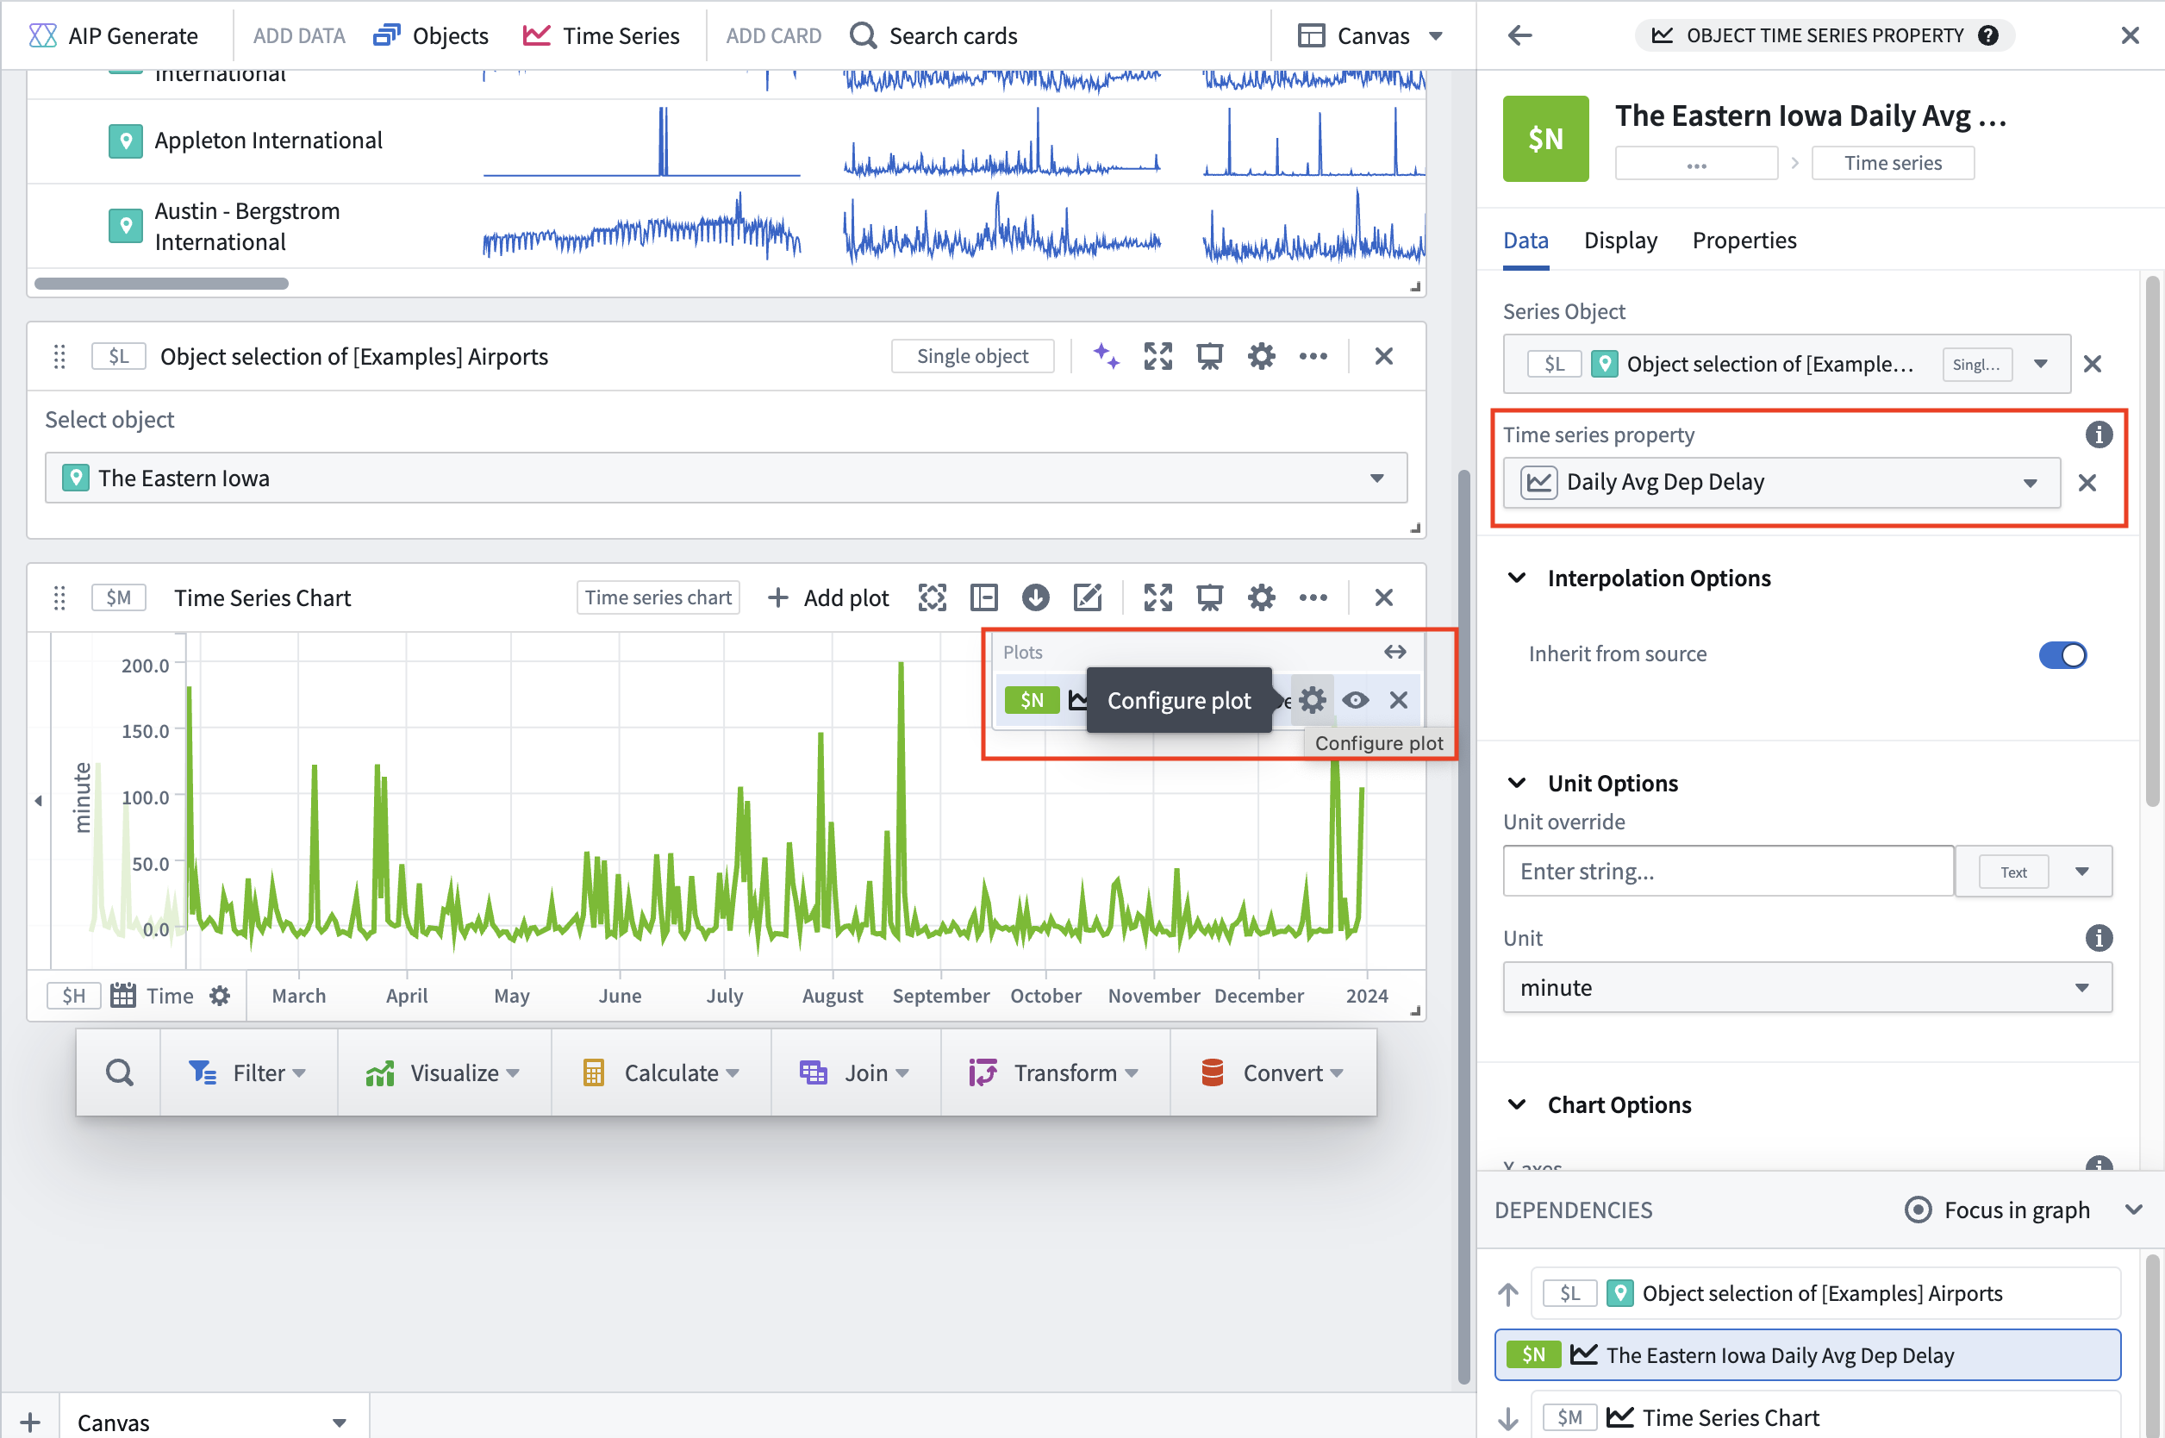Clear the Time series property selection

2087,483
